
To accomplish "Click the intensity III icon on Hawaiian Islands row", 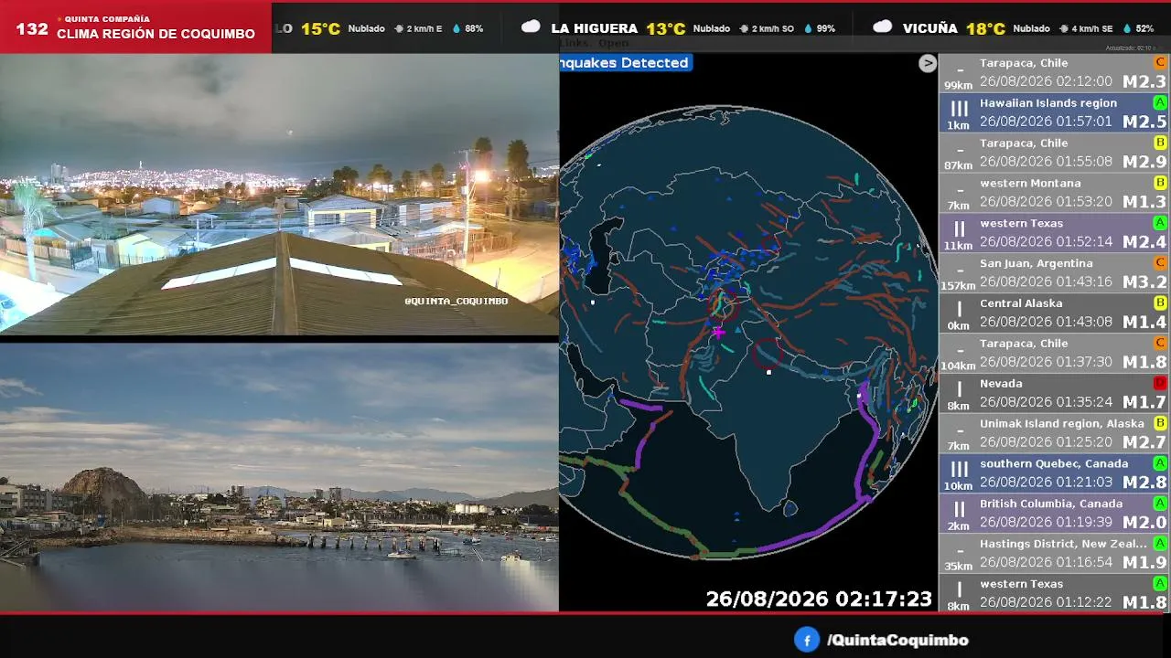I will click(x=959, y=109).
